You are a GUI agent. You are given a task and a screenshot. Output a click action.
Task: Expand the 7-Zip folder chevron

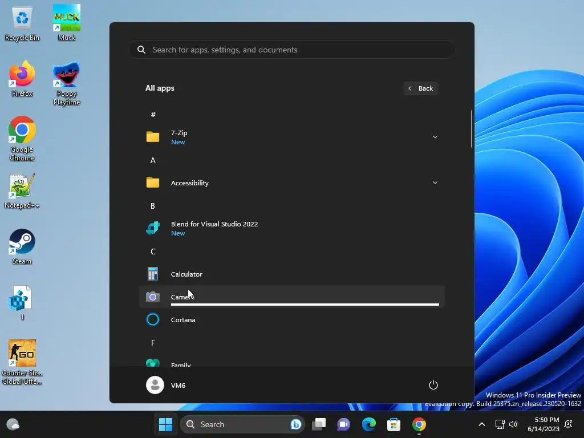coord(435,137)
